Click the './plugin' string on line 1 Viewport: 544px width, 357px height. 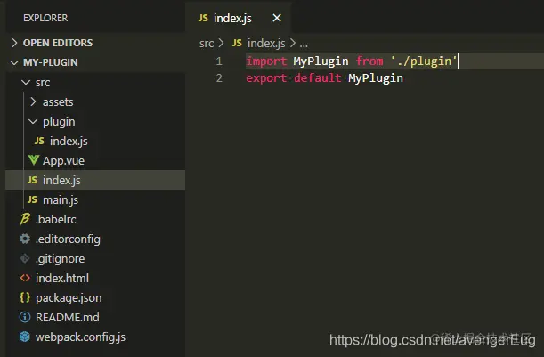424,61
